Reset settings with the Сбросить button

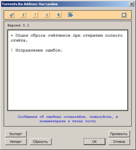41,142
